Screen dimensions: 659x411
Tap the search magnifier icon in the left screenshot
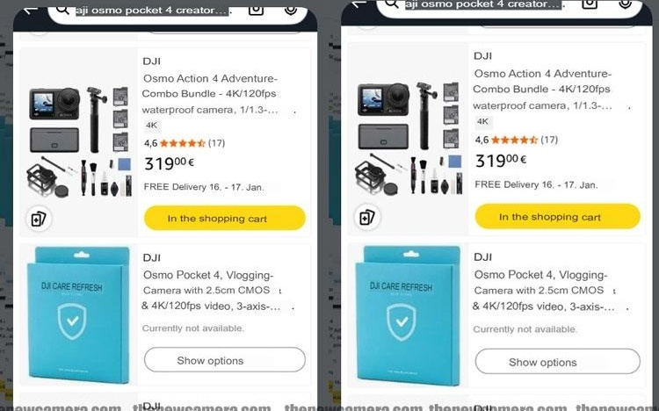[62, 10]
